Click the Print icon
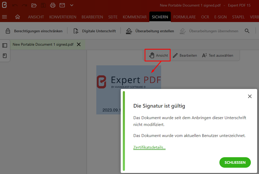 click(53, 5)
